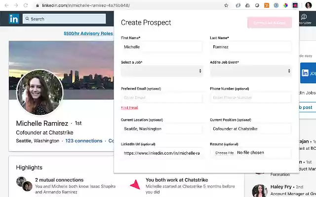Open the grey ring extension icon
Screen dimensions: 316x197
pos(238,5)
